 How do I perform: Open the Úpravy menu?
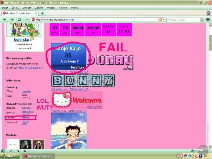(15, 8)
